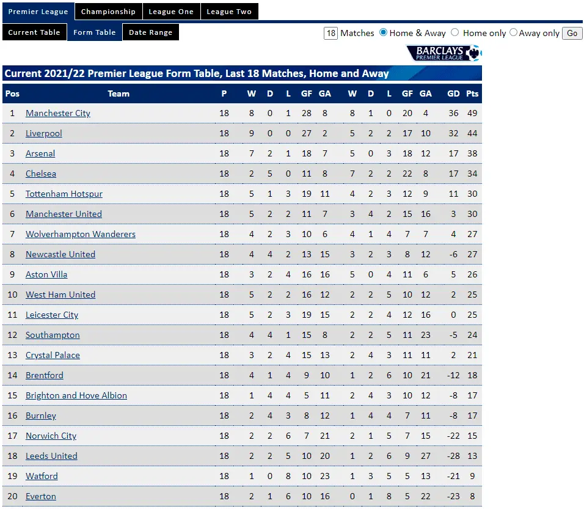Open Wolverhampton Wanderers team link

(x=81, y=234)
